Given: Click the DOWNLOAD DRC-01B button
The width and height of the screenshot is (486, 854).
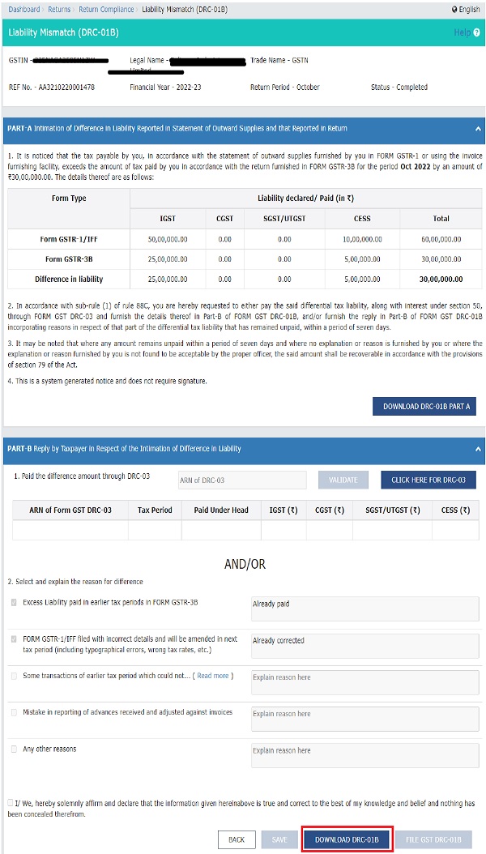Looking at the screenshot, I should click(347, 839).
